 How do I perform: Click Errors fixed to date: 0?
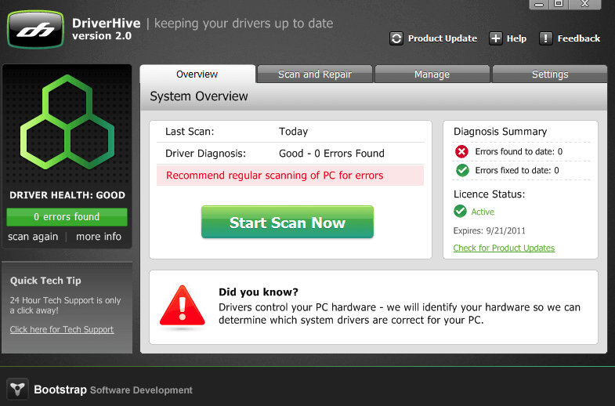coord(517,170)
